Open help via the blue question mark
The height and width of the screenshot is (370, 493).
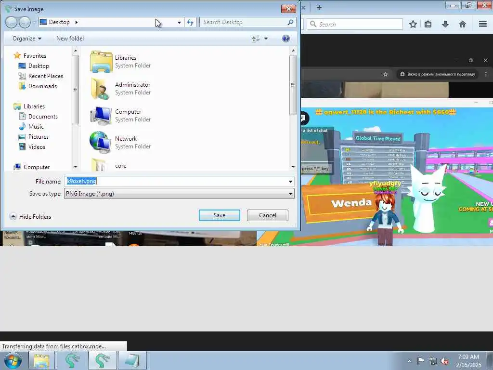[x=286, y=39]
